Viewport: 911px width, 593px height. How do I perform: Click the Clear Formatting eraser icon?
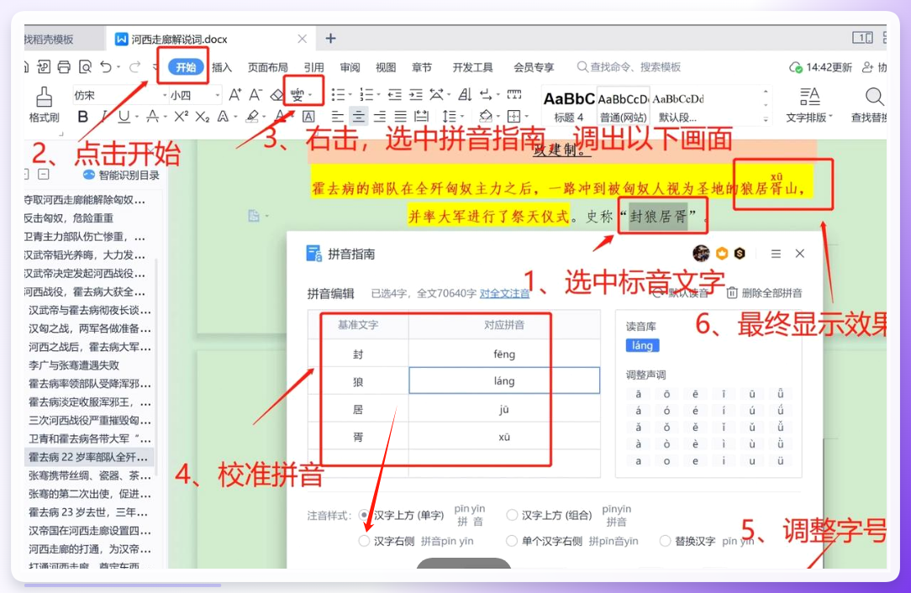pos(276,95)
